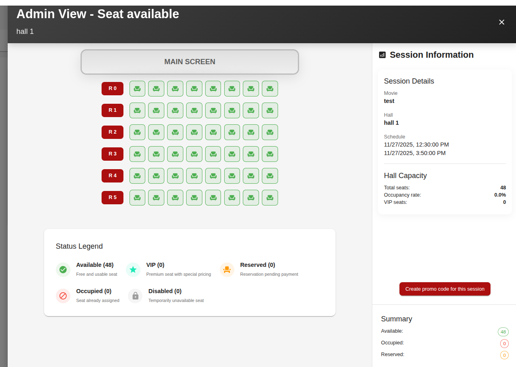
Task: Choose the fifth seat in row R 3
Action: click(213, 154)
